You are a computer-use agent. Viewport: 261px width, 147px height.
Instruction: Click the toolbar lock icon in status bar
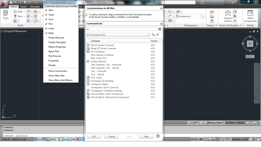coord(225,139)
